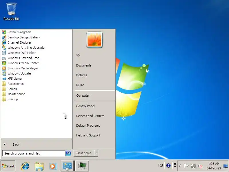Select the Windows Update label
The image size is (229, 172).
[19, 73]
